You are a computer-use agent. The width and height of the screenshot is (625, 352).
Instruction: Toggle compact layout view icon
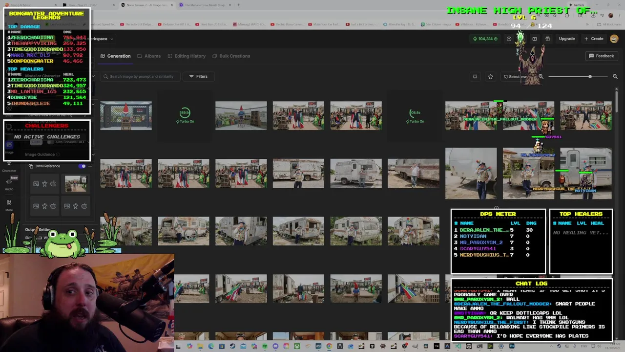[x=475, y=76]
